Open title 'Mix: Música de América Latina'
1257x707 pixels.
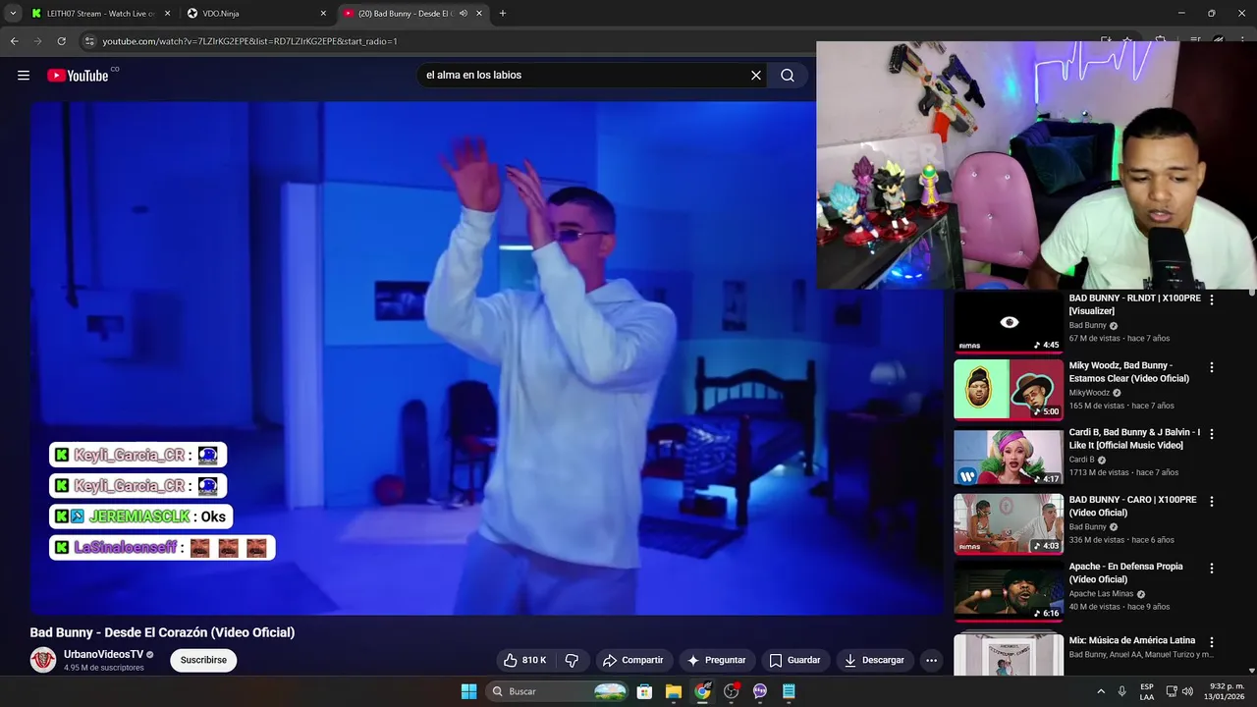[1132, 640]
